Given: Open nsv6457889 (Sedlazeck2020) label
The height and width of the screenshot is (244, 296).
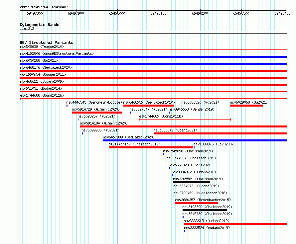Looking at the screenshot, I should (129, 137).
